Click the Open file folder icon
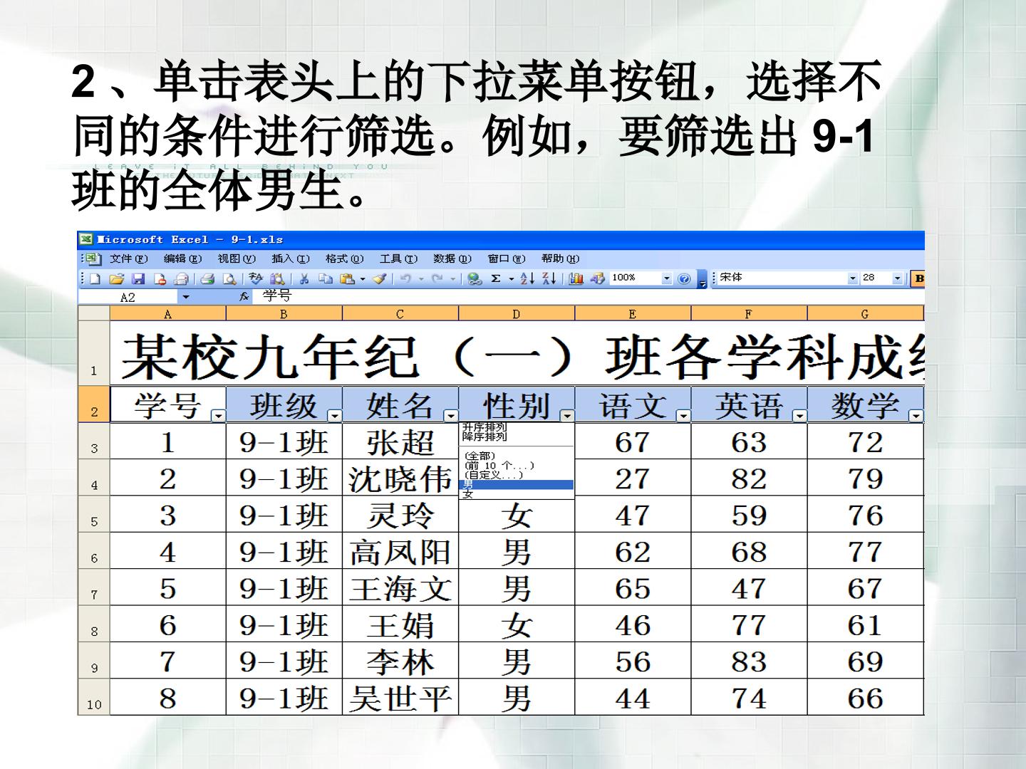This screenshot has width=1026, height=769. (x=117, y=278)
